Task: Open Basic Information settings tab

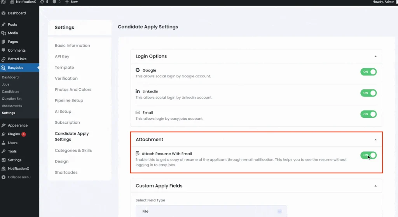Action: (72, 45)
